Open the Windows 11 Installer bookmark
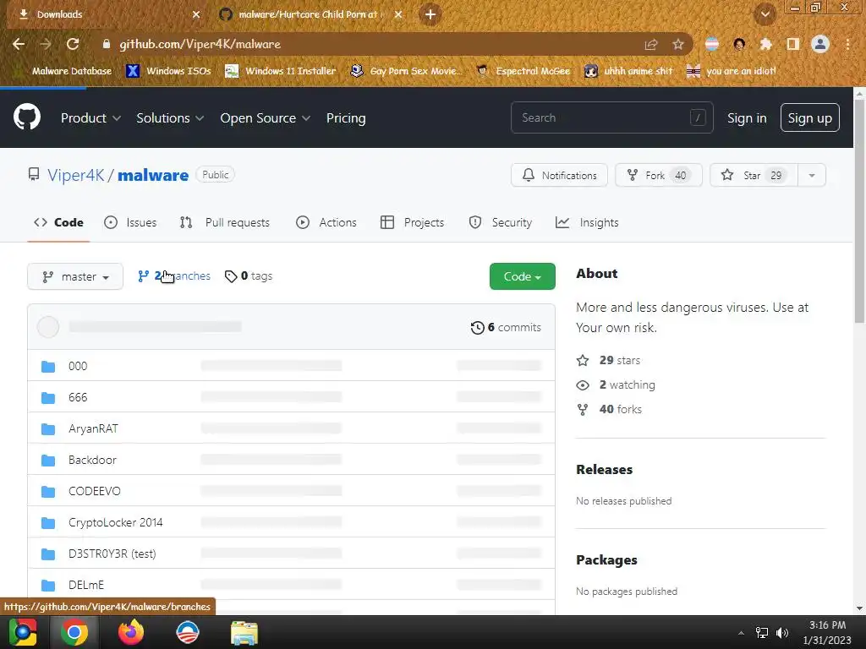The image size is (866, 649). click(x=281, y=71)
